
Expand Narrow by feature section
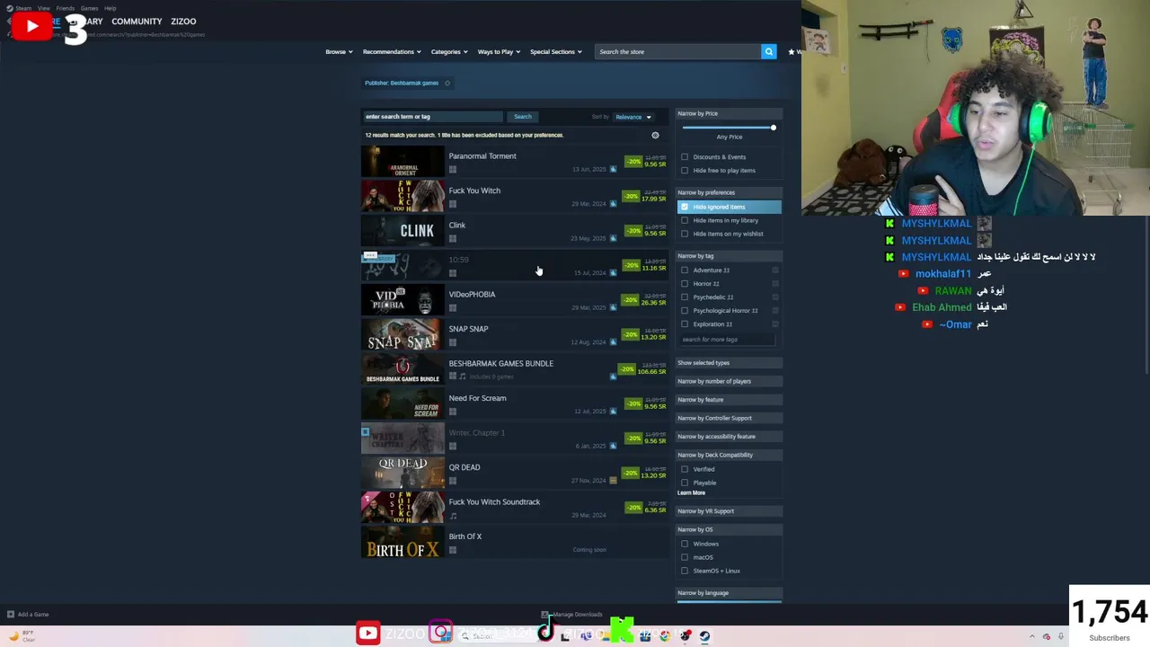pyautogui.click(x=729, y=400)
